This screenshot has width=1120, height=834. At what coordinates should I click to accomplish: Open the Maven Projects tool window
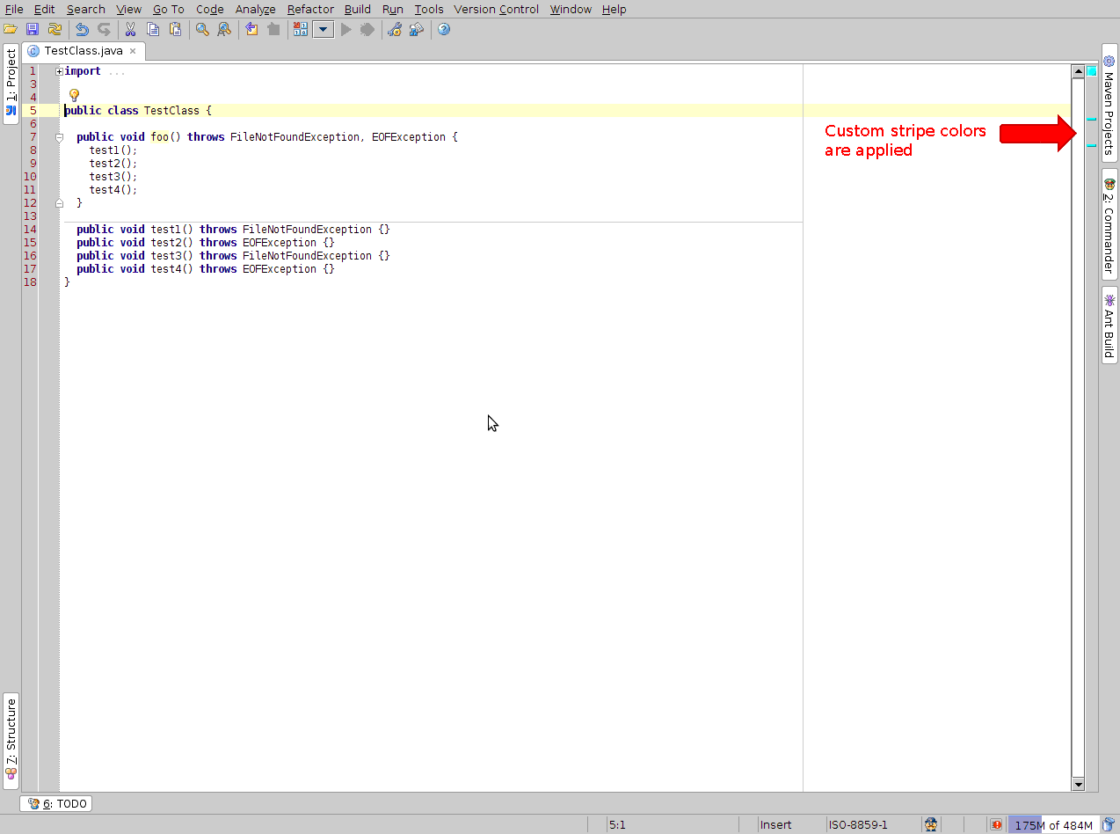click(x=1109, y=102)
